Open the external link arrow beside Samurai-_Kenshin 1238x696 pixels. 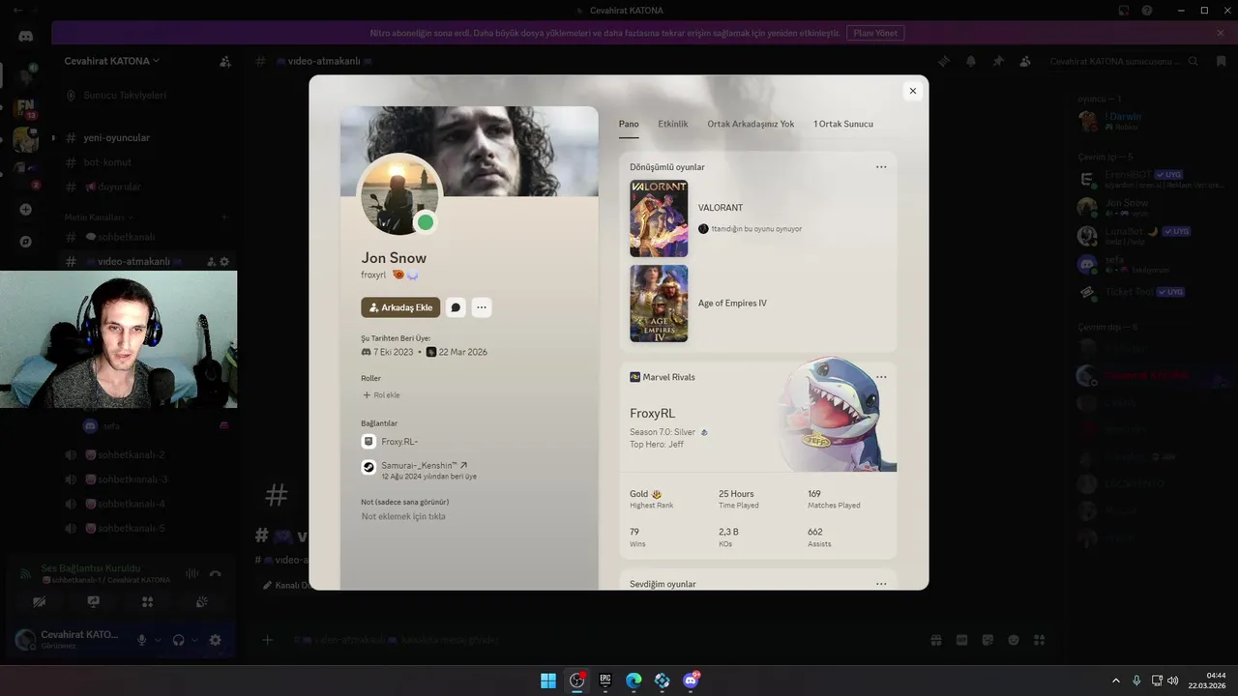tap(463, 466)
